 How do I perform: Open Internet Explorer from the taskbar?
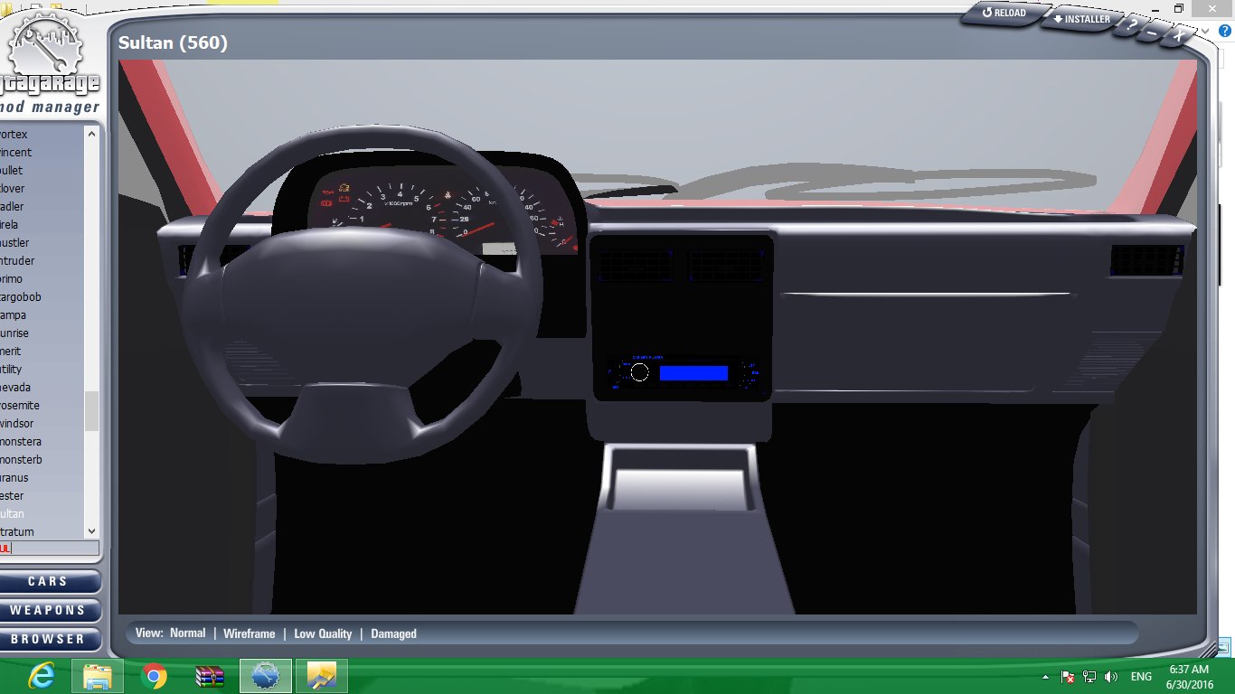(x=41, y=676)
